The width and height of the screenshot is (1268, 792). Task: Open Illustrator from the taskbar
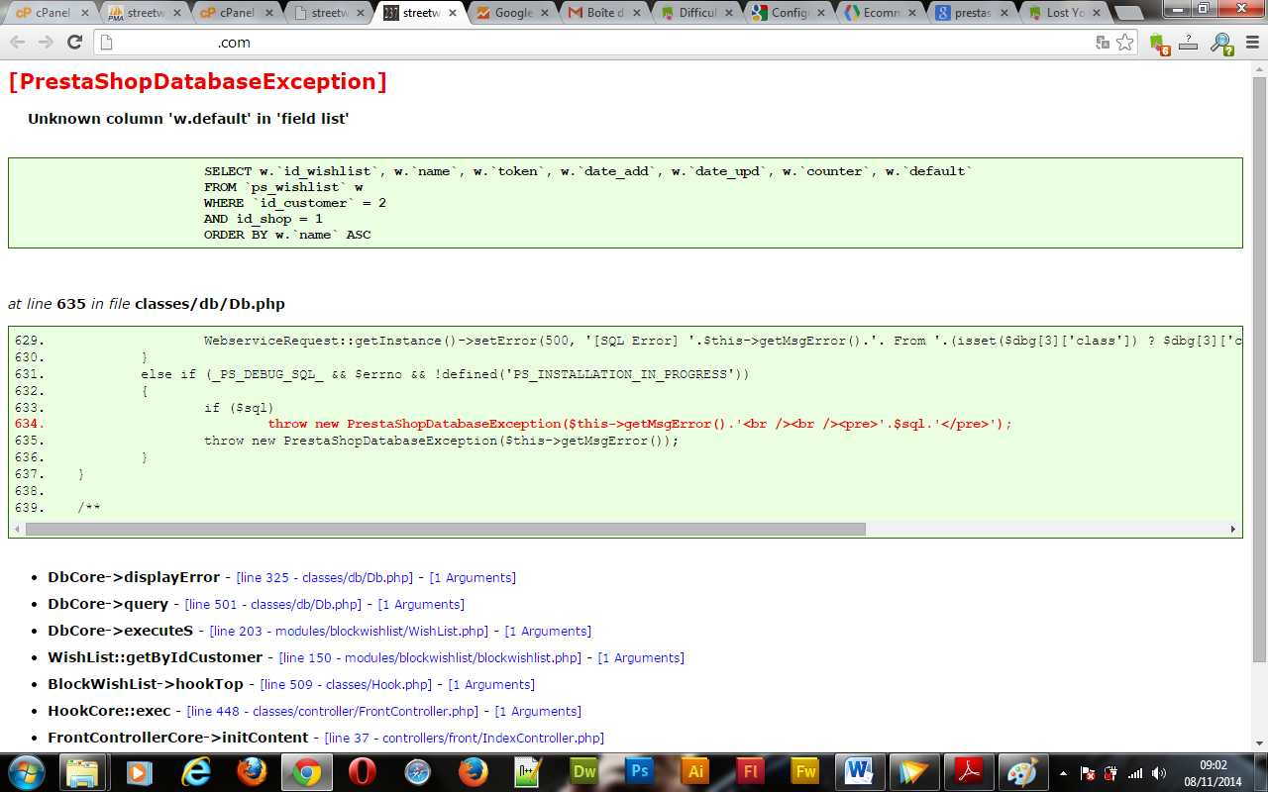[x=695, y=771]
